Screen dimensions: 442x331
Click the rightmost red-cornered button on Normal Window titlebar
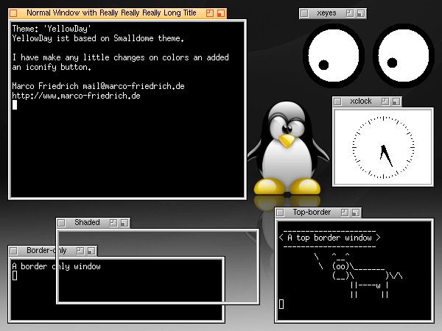click(221, 13)
